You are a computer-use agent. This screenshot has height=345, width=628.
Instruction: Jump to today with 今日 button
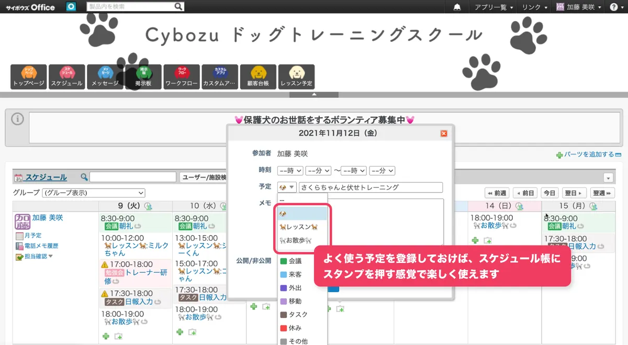549,193
